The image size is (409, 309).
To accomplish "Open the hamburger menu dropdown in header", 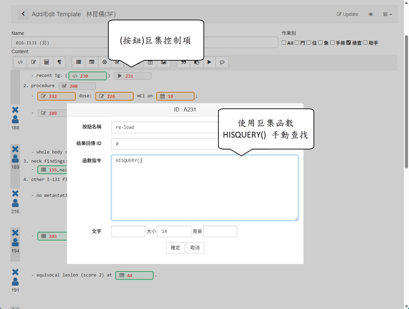I will click(387, 14).
